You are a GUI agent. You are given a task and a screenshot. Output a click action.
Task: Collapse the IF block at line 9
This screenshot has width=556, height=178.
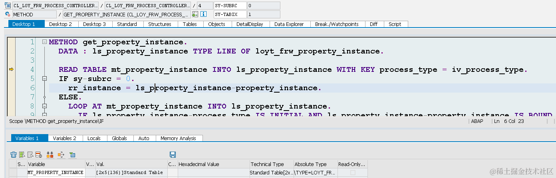point(44,115)
